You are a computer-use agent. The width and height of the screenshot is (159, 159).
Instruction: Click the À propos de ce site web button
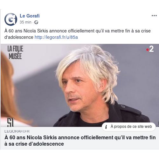pos(129,127)
